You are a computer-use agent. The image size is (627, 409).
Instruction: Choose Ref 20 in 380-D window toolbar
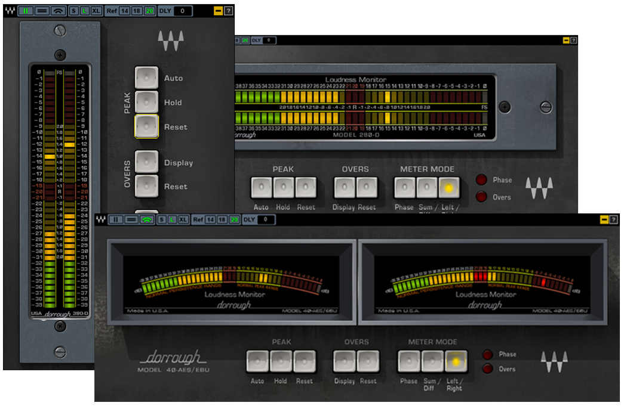[149, 11]
